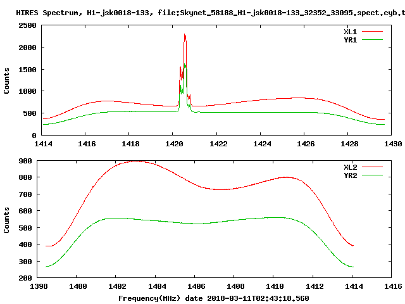
Task: Click the 1426 frequency tick label
Action: click(x=306, y=144)
